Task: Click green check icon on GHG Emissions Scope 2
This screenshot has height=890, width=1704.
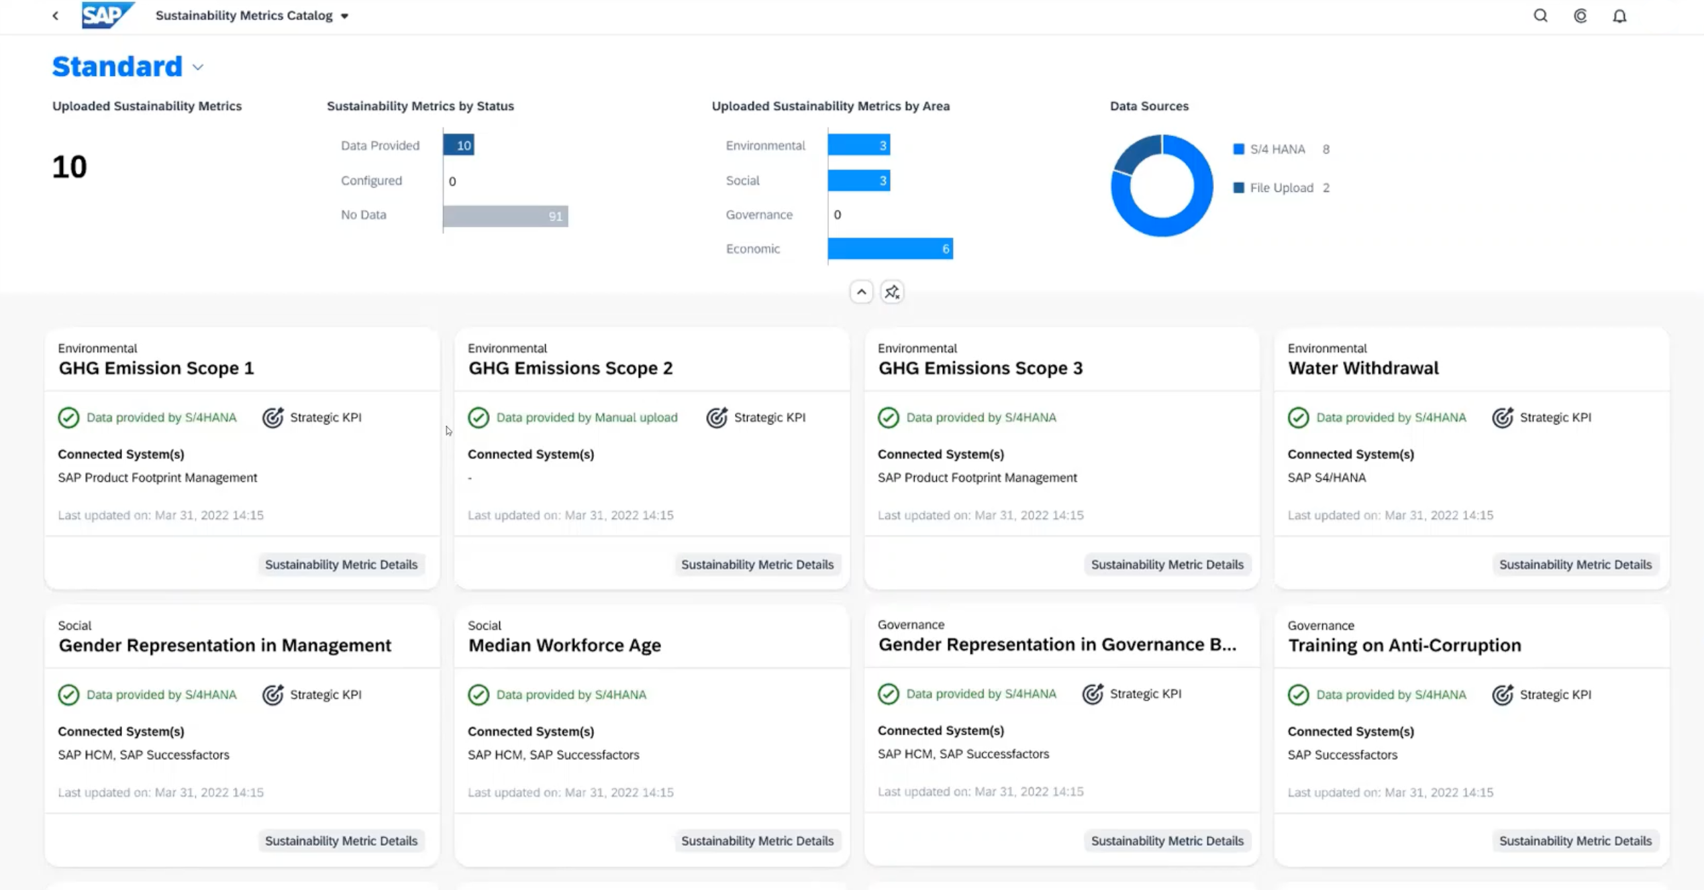Action: point(479,417)
